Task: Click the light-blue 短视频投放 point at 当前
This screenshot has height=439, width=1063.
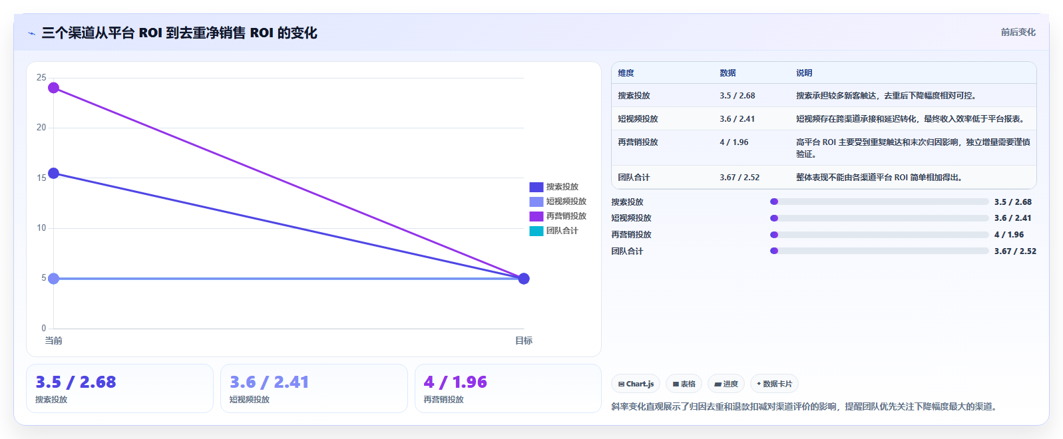Action: tap(54, 279)
